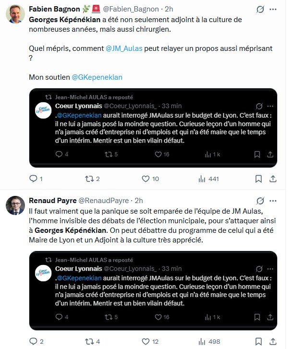Open more options on first quoted Coeur Lyonnais tweet
This screenshot has height=349, width=293.
(x=270, y=106)
